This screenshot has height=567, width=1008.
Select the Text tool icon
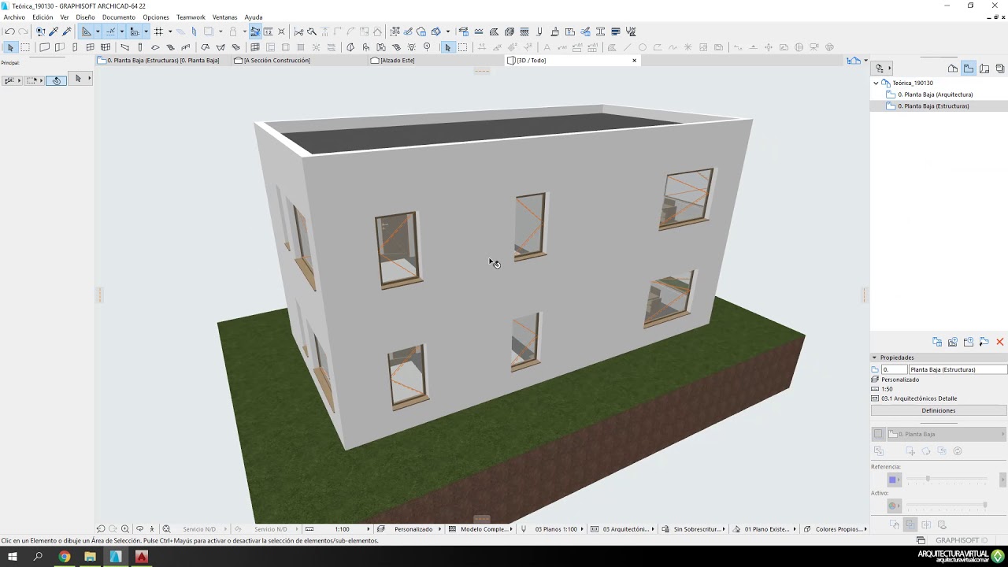[x=547, y=47]
